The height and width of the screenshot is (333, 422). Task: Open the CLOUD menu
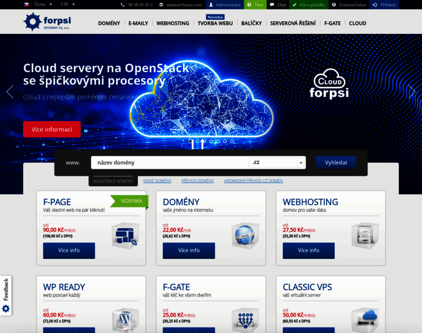[358, 23]
